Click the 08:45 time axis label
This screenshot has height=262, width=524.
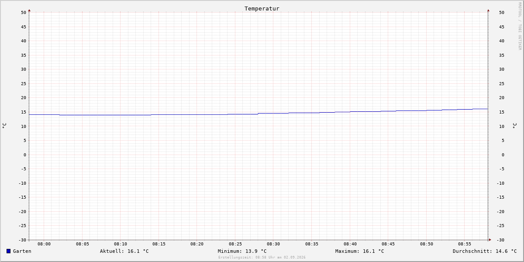[x=388, y=244]
